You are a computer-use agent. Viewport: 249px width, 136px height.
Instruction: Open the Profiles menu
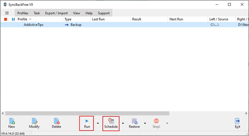pyautogui.click(x=23, y=13)
